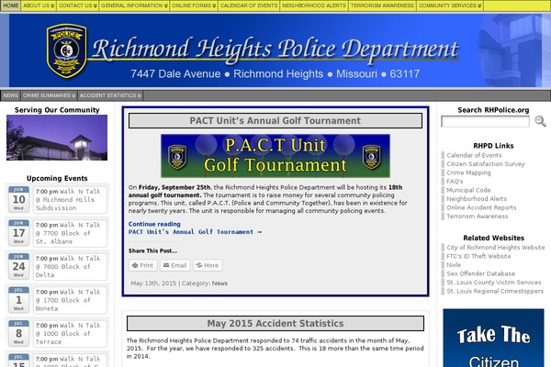This screenshot has width=551, height=367.
Task: Expand the COMMUNITY SERVICES dropdown menu
Action: click(450, 6)
